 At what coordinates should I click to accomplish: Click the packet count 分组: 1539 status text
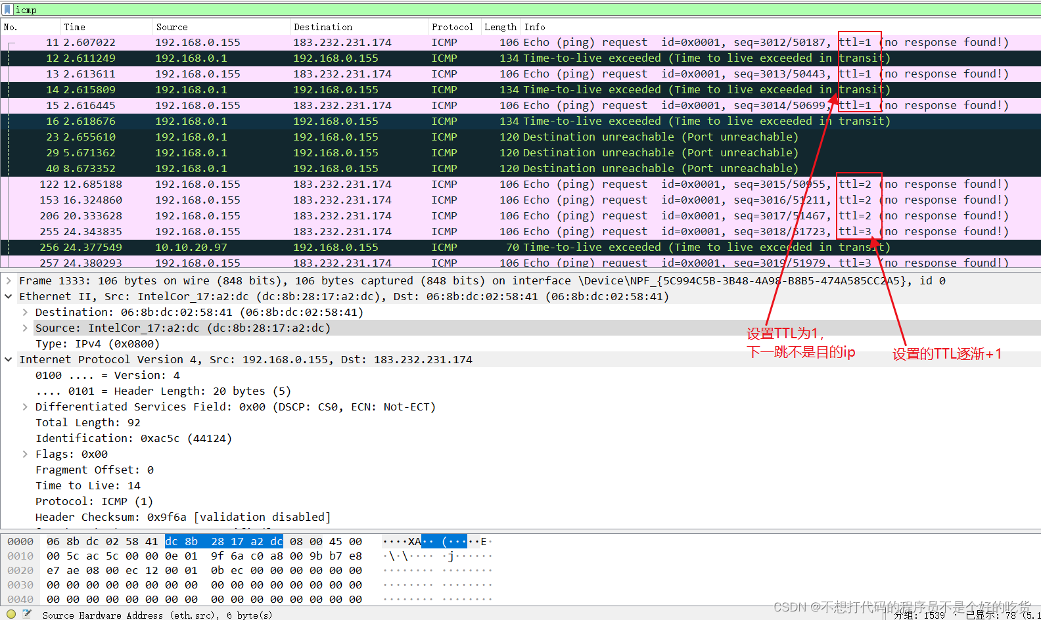coord(919,615)
